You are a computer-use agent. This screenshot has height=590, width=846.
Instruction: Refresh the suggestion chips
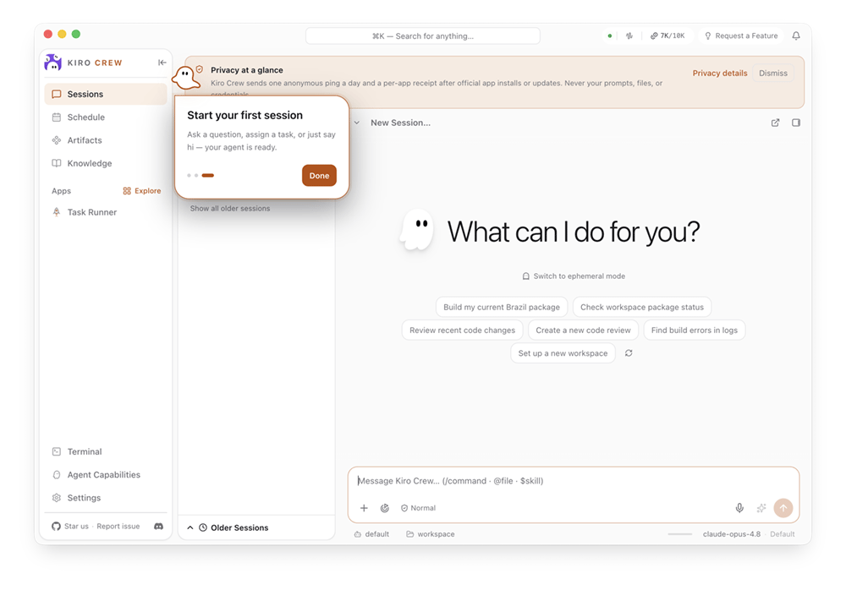(629, 354)
